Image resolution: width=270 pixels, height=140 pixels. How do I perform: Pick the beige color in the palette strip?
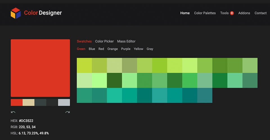[x=28, y=102]
